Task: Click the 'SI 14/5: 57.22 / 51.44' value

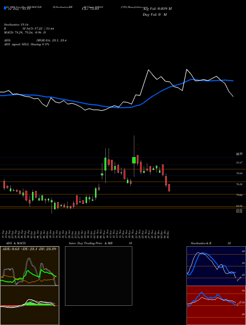Action: (x=38, y=29)
